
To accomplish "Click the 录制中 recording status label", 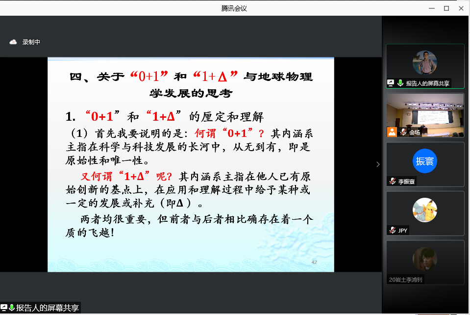I will [31, 42].
